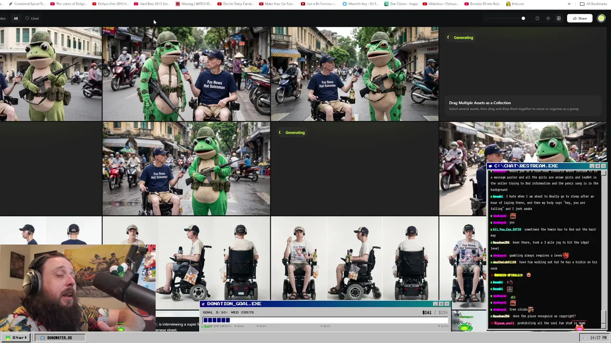611x343 pixels.
Task: Open frog soldier standing alone image
Action: click(x=51, y=74)
